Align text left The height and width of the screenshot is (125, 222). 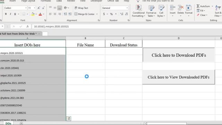coord(50,14)
